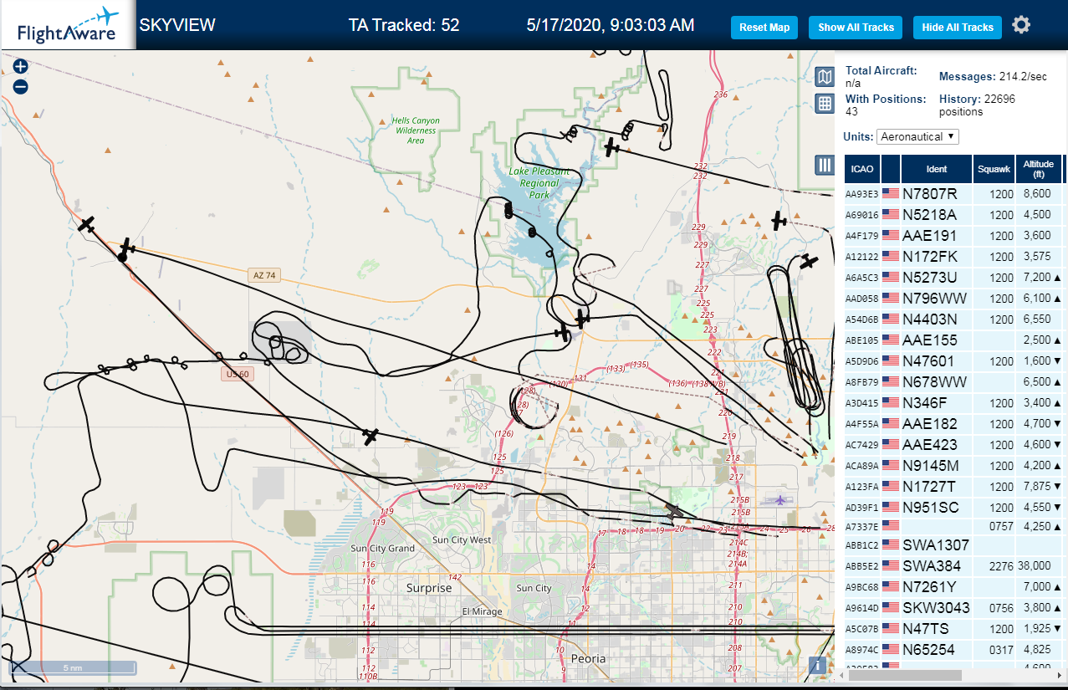Toggle the grid overlay icon

[825, 104]
